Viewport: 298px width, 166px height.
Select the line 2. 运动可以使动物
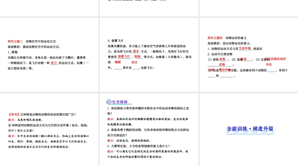click(x=220, y=54)
